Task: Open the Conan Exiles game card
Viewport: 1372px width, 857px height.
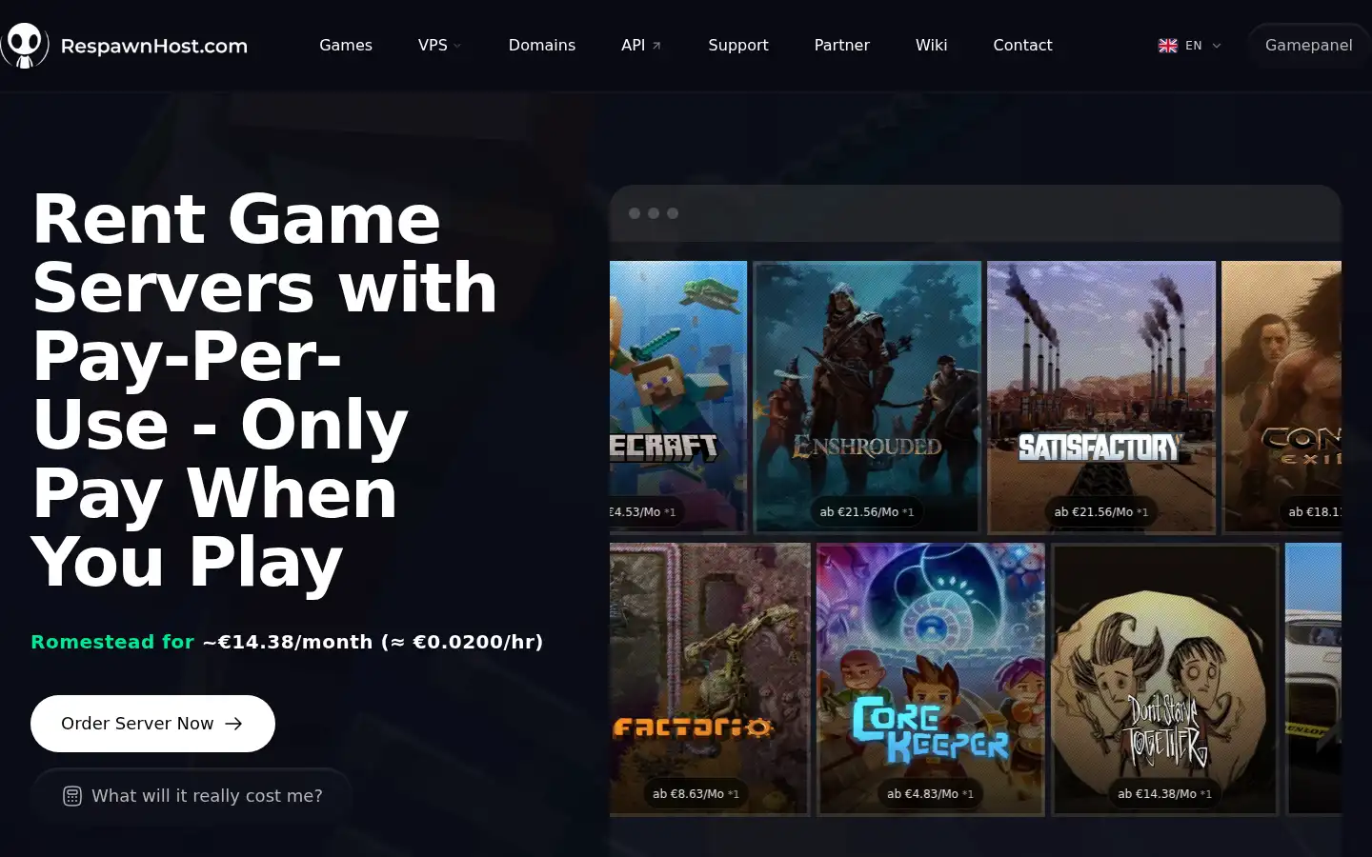Action: (x=1281, y=397)
